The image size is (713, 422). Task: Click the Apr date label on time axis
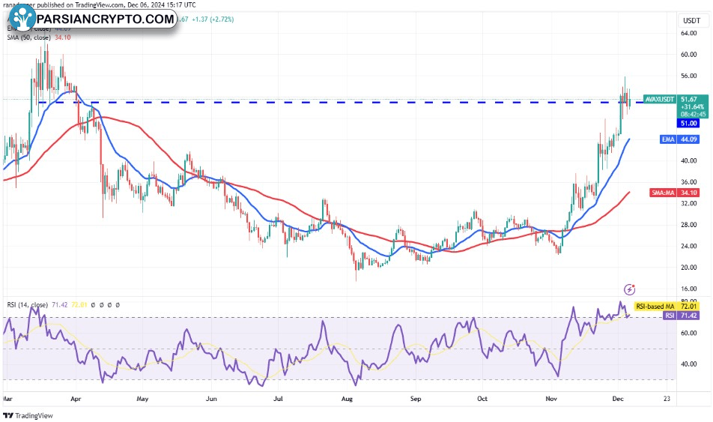[x=76, y=399]
